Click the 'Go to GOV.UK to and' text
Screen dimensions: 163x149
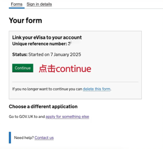(x=27, y=117)
